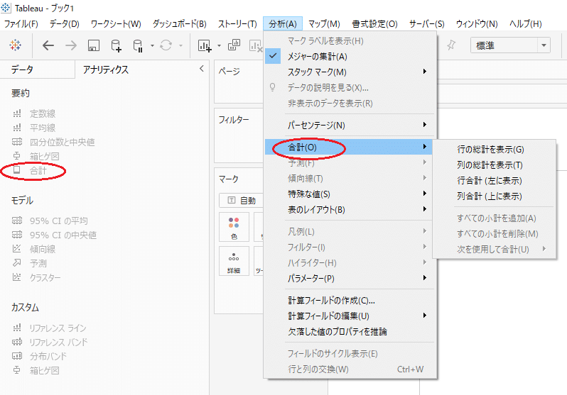Click the new data source icon

pos(116,45)
